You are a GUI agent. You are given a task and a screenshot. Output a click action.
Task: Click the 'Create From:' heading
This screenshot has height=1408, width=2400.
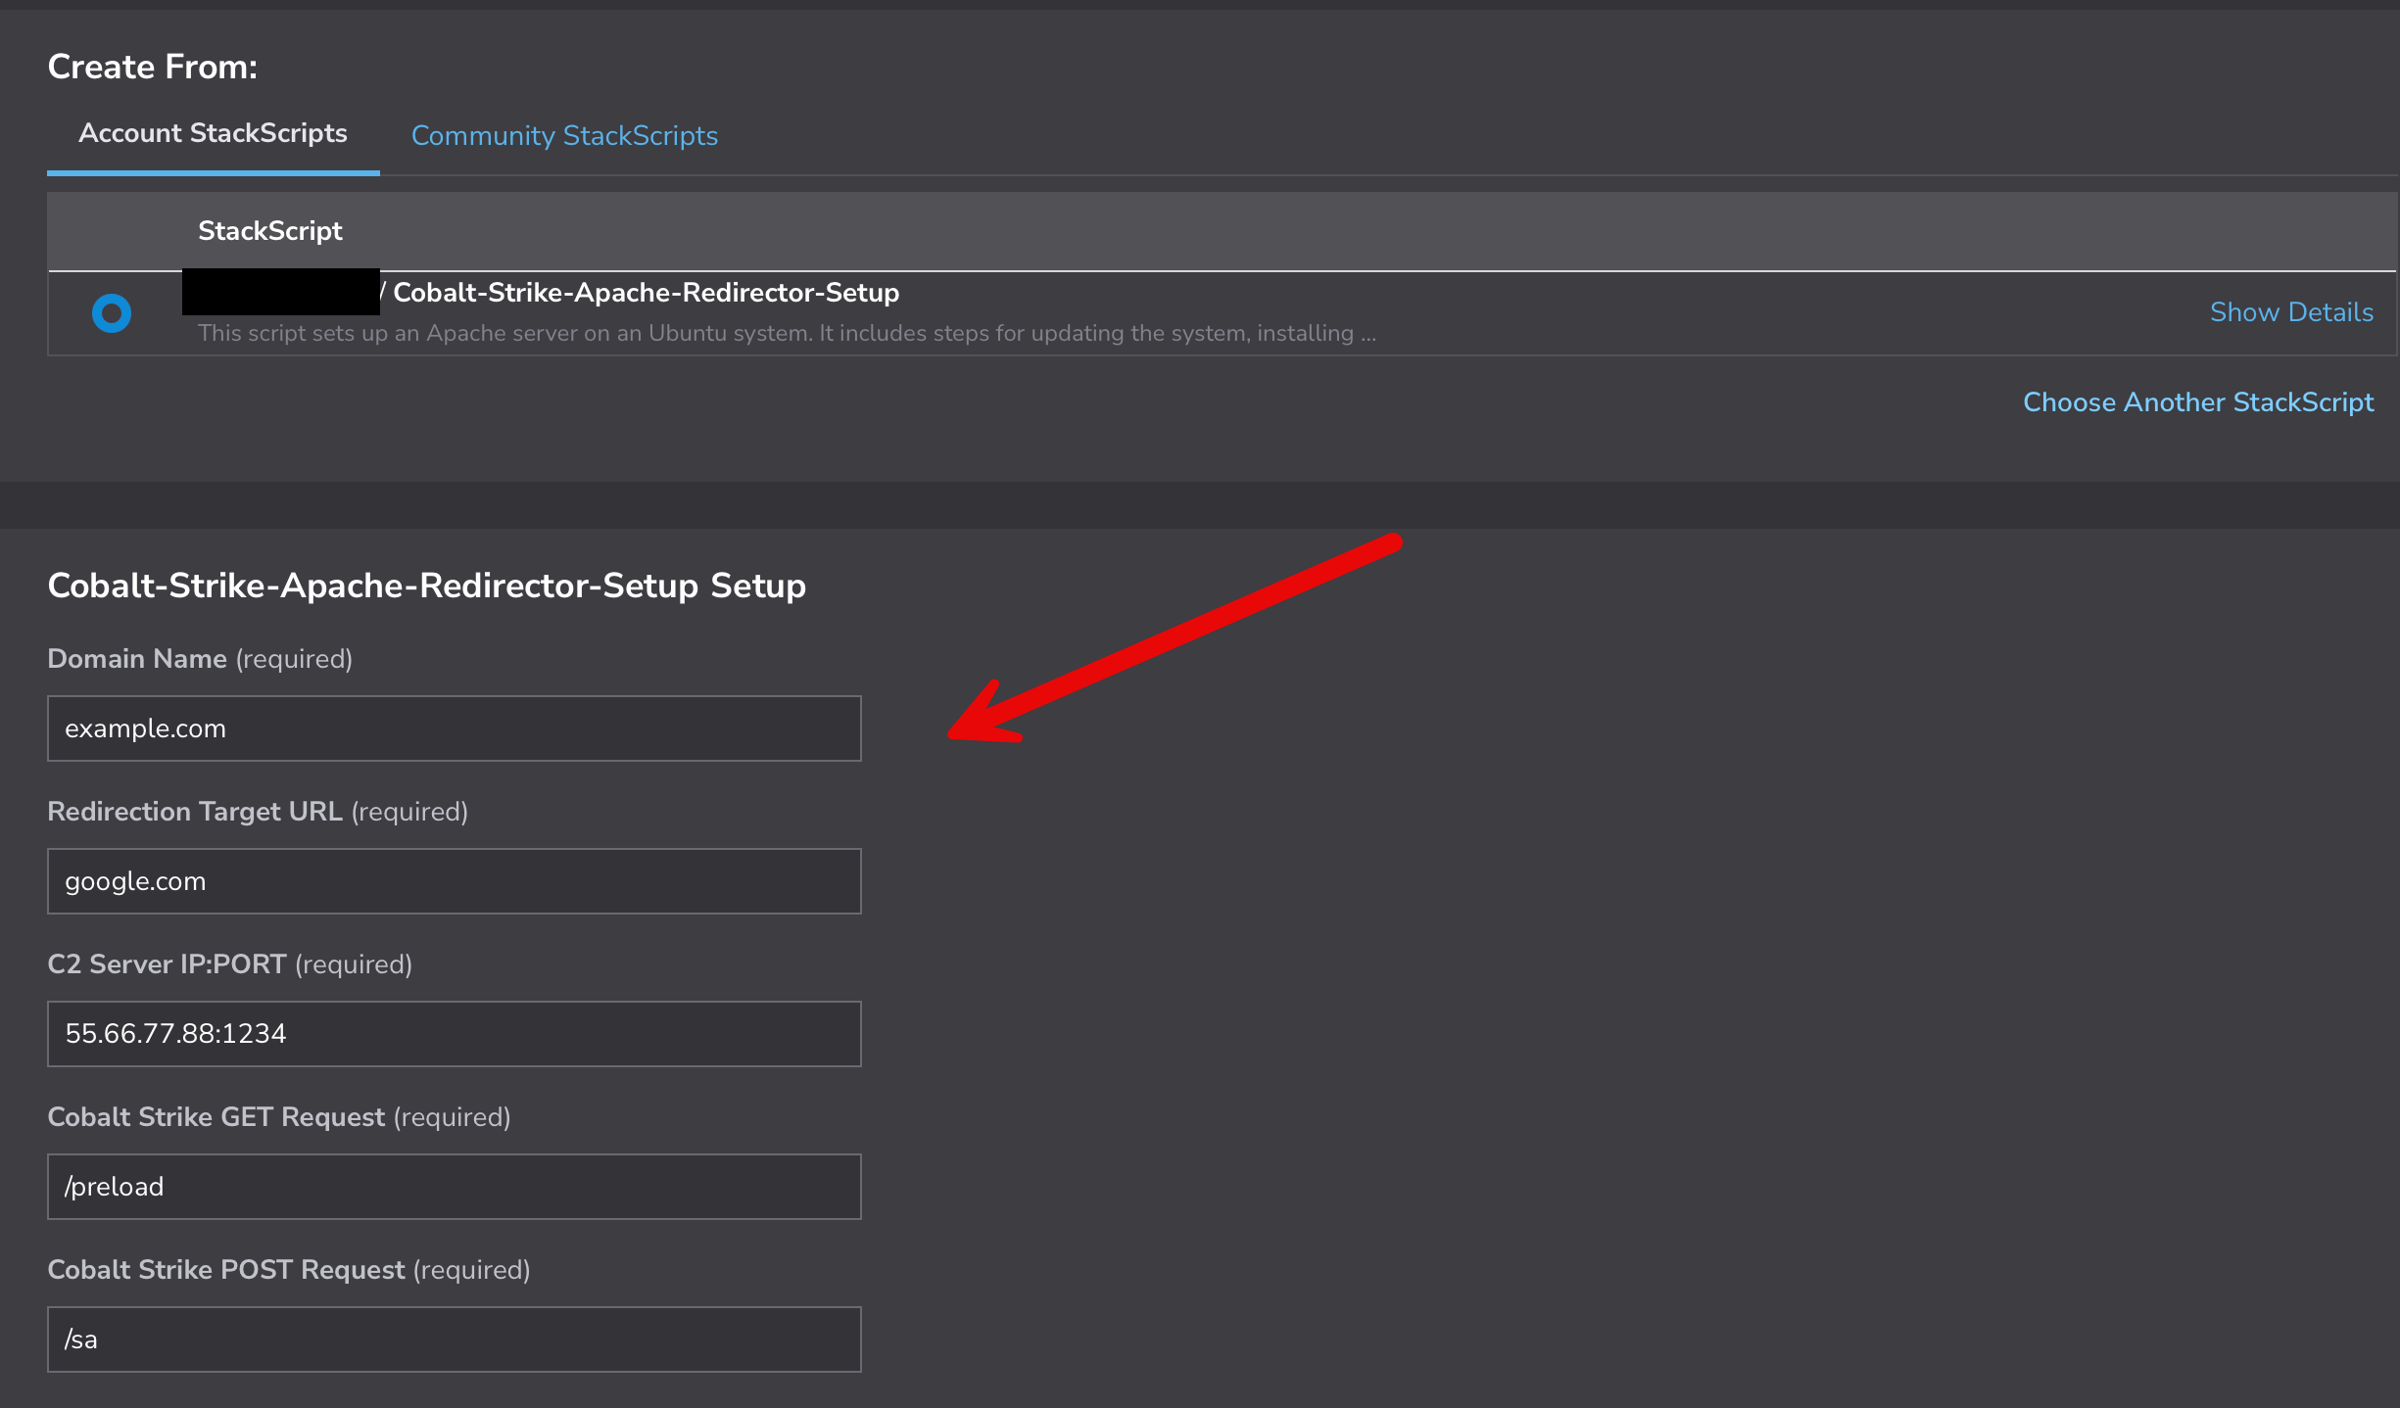[153, 67]
